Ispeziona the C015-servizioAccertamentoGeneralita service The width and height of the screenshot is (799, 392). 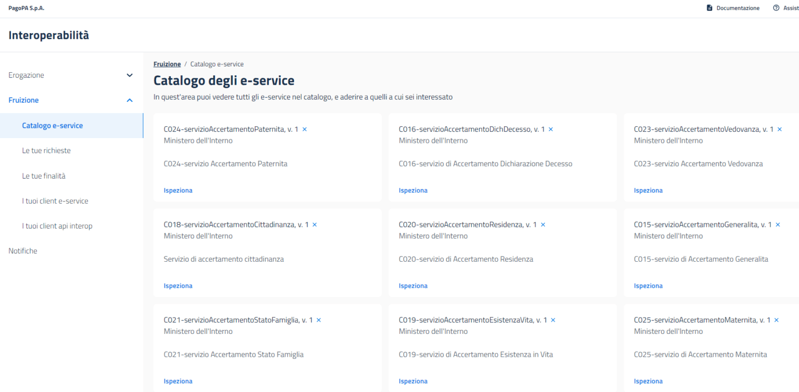click(648, 286)
